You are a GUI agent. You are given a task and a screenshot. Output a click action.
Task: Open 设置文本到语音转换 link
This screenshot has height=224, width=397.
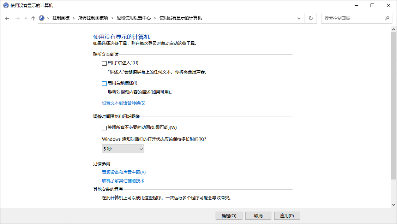click(123, 103)
